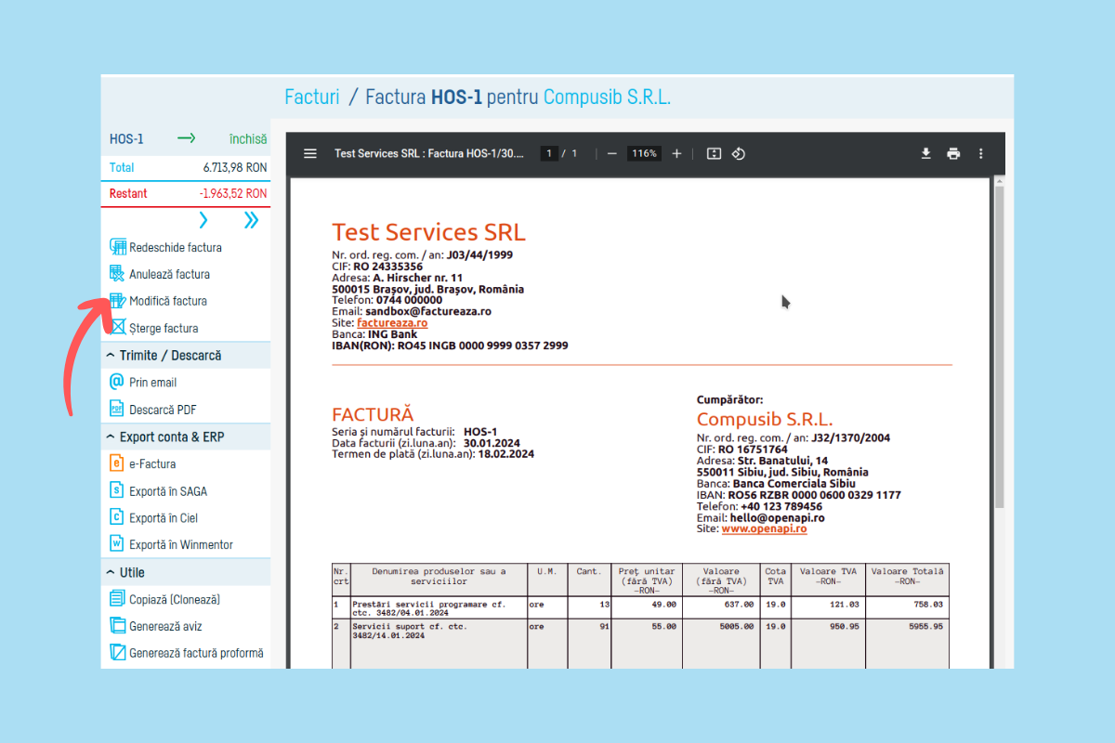Image resolution: width=1115 pixels, height=743 pixels.
Task: Open the PDF viewer more options menu
Action: (x=981, y=153)
